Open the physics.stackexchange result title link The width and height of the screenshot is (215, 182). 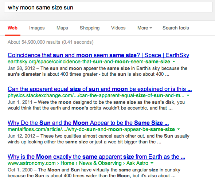pyautogui.click(x=100, y=89)
